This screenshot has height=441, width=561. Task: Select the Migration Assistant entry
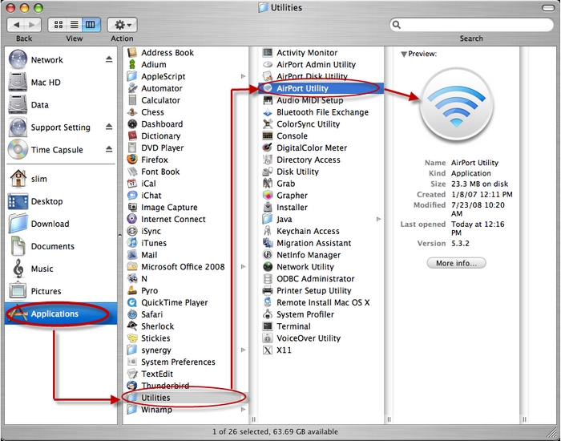pos(321,243)
